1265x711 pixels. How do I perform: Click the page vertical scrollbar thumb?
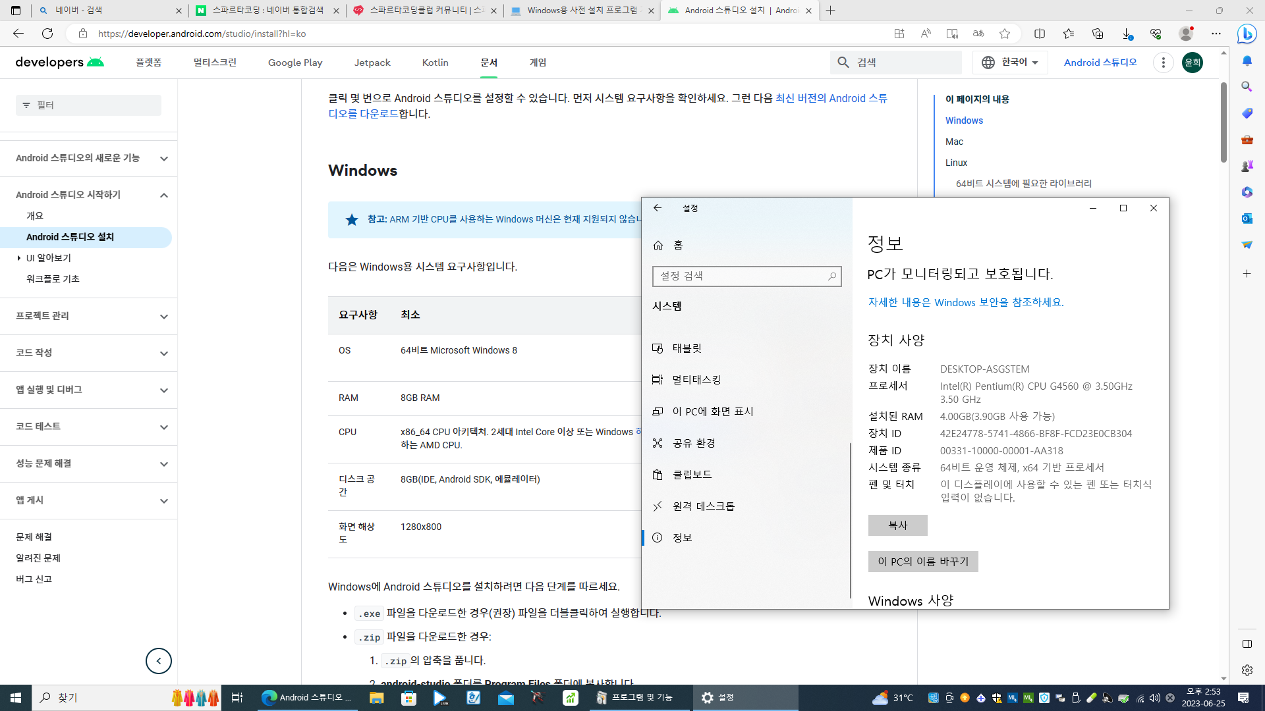tap(1223, 122)
